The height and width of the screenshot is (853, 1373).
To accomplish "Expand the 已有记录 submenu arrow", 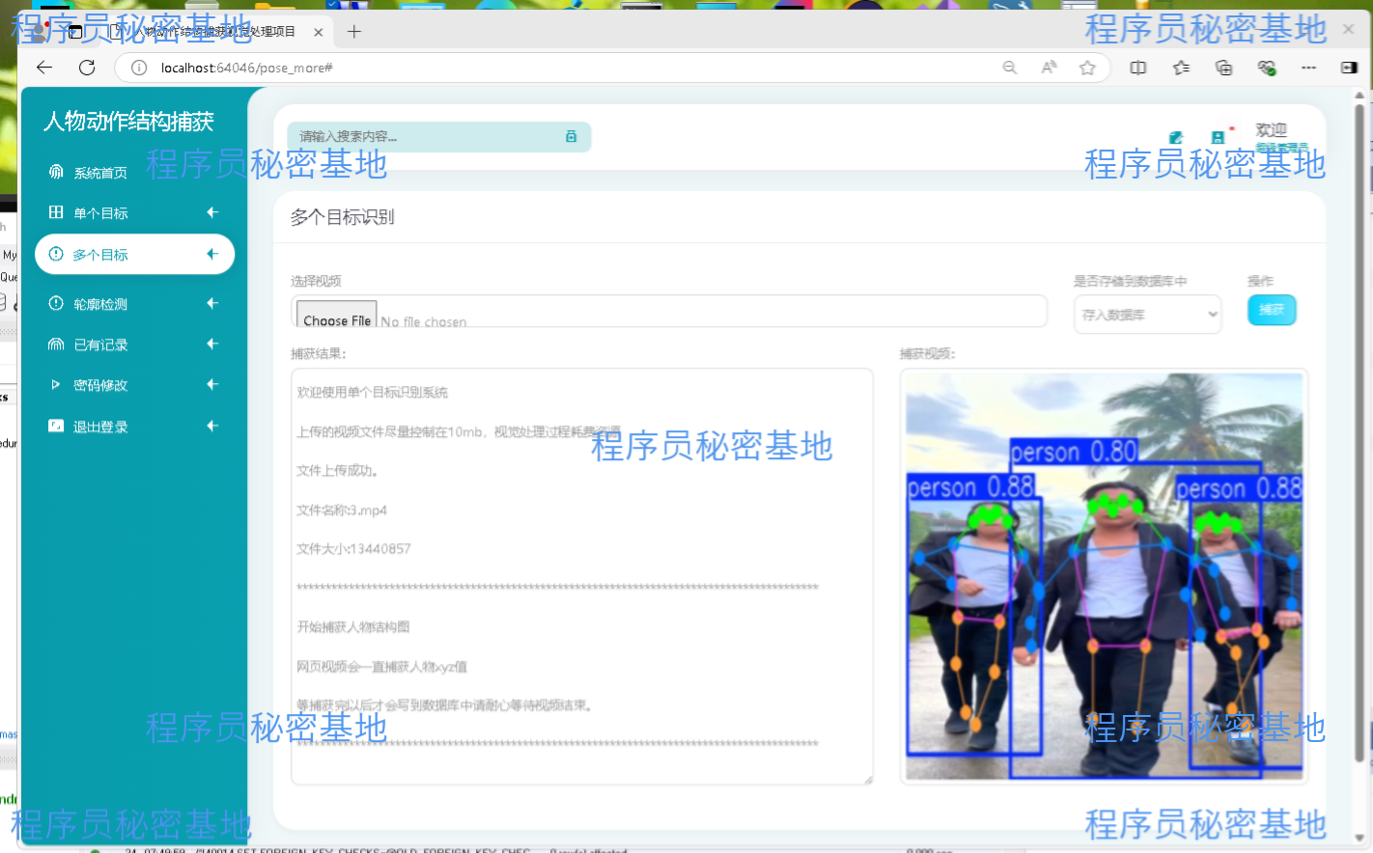I will click(x=212, y=344).
